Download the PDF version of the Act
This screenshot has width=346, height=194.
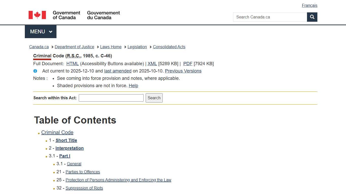point(188,64)
